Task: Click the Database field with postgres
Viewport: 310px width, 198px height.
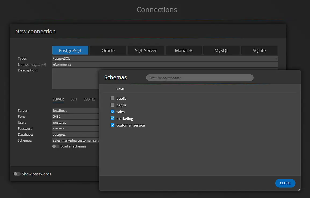Action: click(x=76, y=135)
